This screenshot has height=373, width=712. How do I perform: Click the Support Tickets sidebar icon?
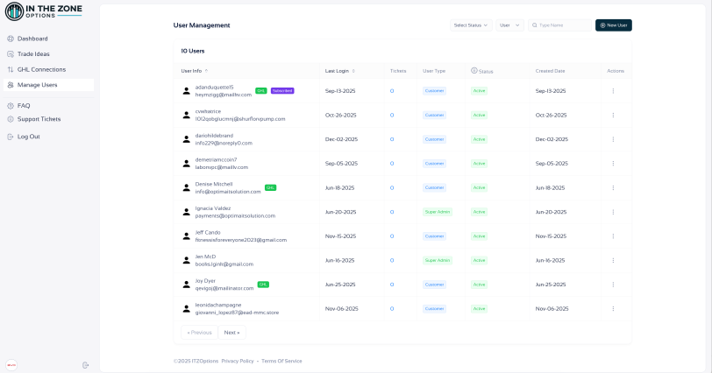tap(11, 119)
